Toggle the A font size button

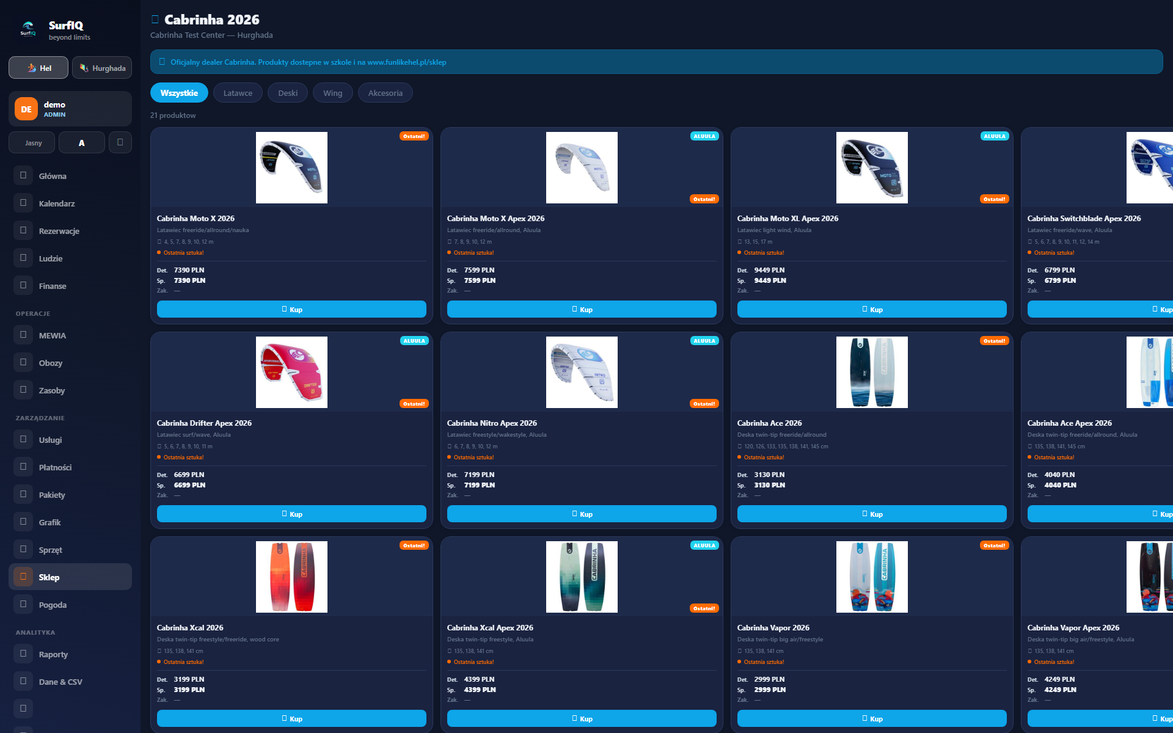(x=82, y=142)
